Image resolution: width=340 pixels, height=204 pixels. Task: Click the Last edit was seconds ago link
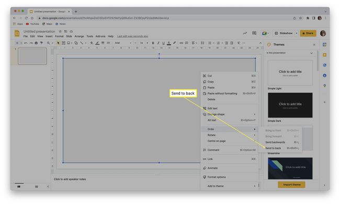coord(132,37)
